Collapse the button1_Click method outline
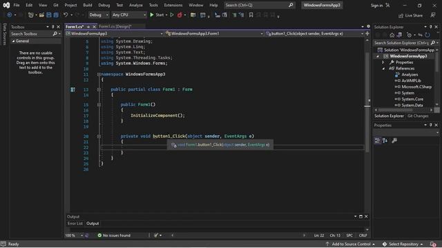442x248 pixels. pyautogui.click(x=99, y=136)
